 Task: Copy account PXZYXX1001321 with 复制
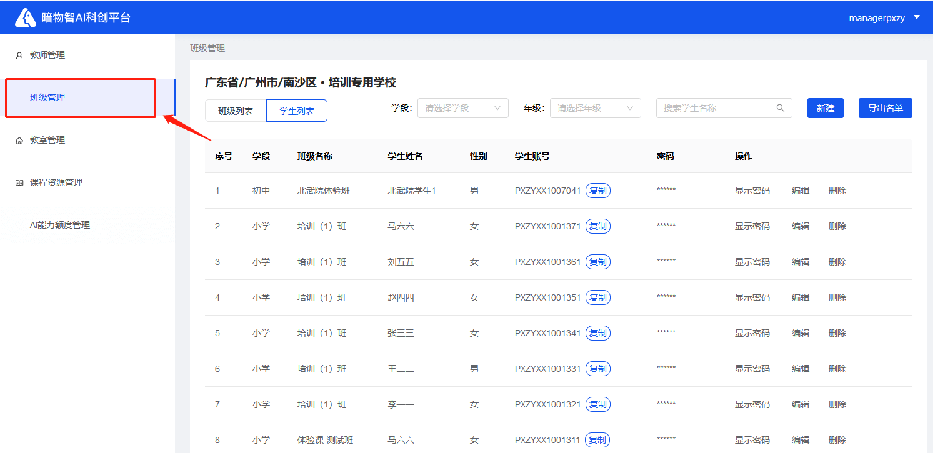pos(598,404)
